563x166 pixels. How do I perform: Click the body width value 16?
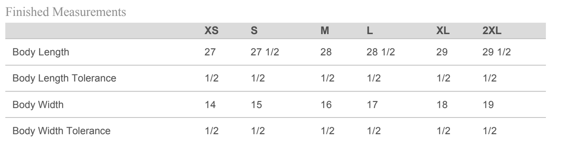(326, 105)
